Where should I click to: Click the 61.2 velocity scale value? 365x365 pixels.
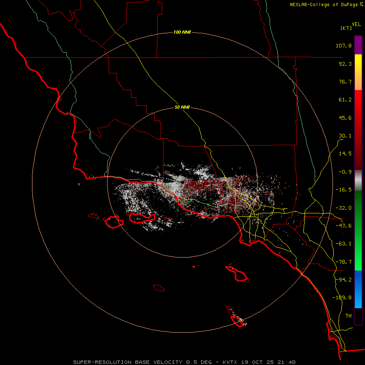(x=345, y=100)
